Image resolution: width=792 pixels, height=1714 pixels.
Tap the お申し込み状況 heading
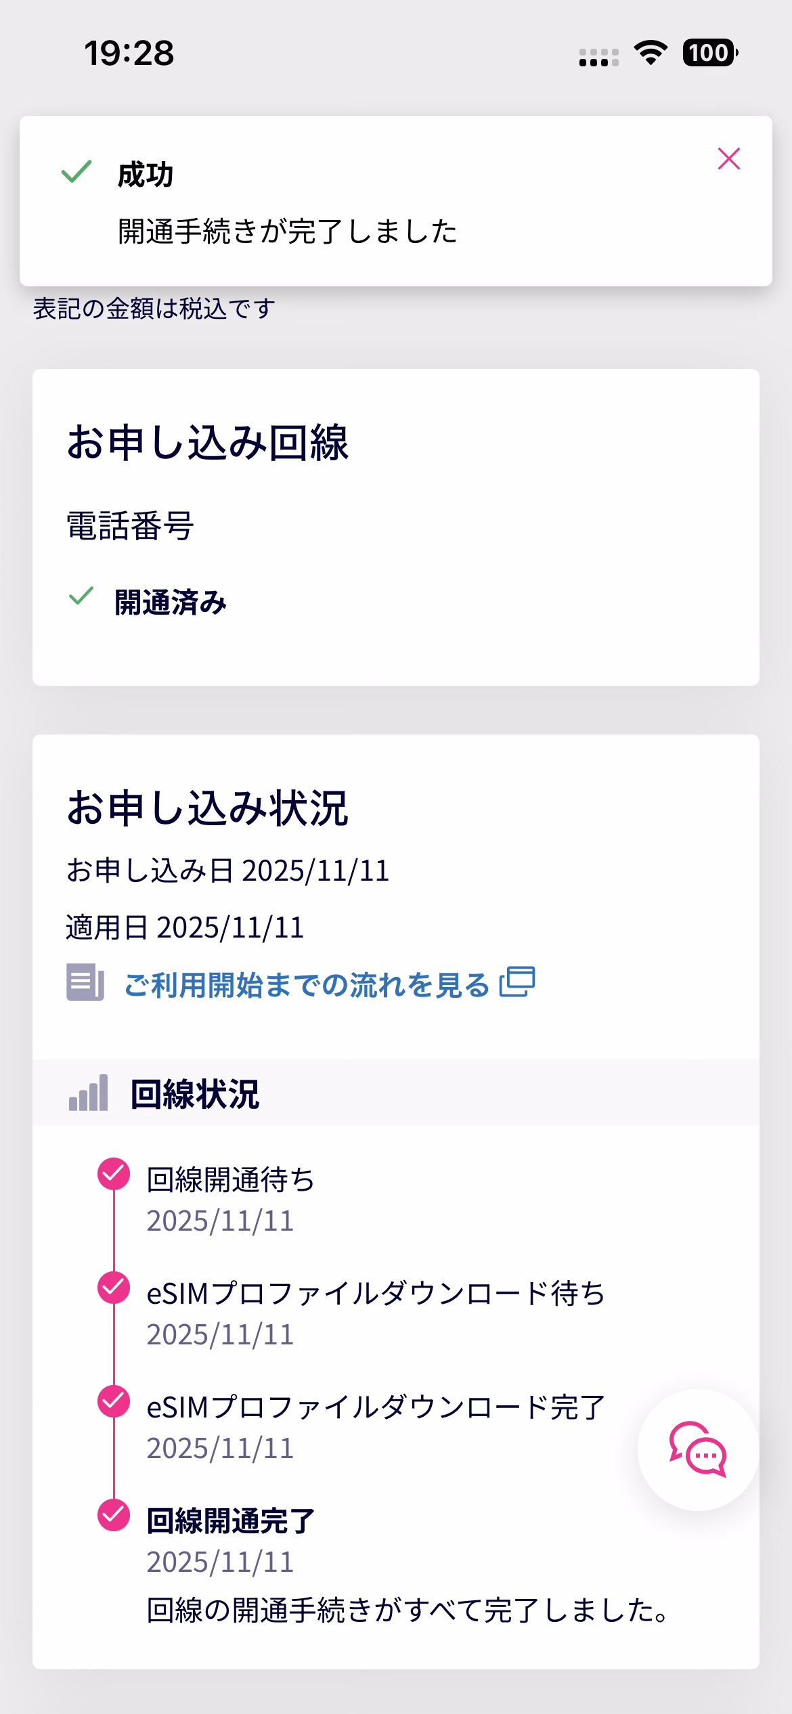(207, 808)
